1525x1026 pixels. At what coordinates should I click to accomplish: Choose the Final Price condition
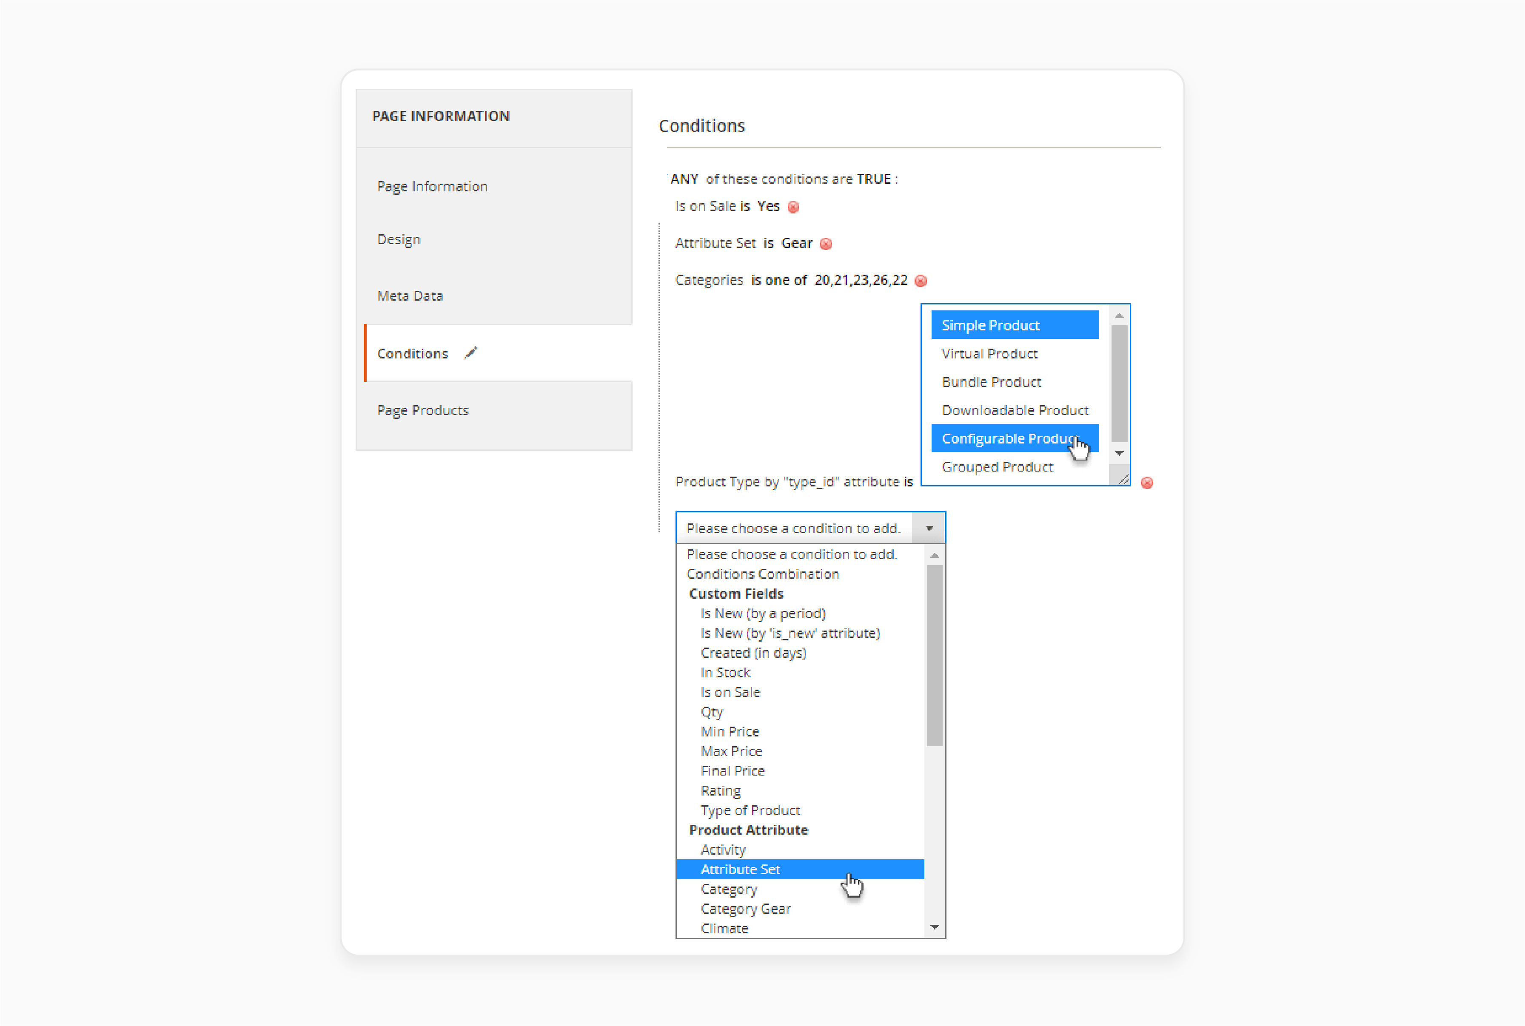coord(800,771)
